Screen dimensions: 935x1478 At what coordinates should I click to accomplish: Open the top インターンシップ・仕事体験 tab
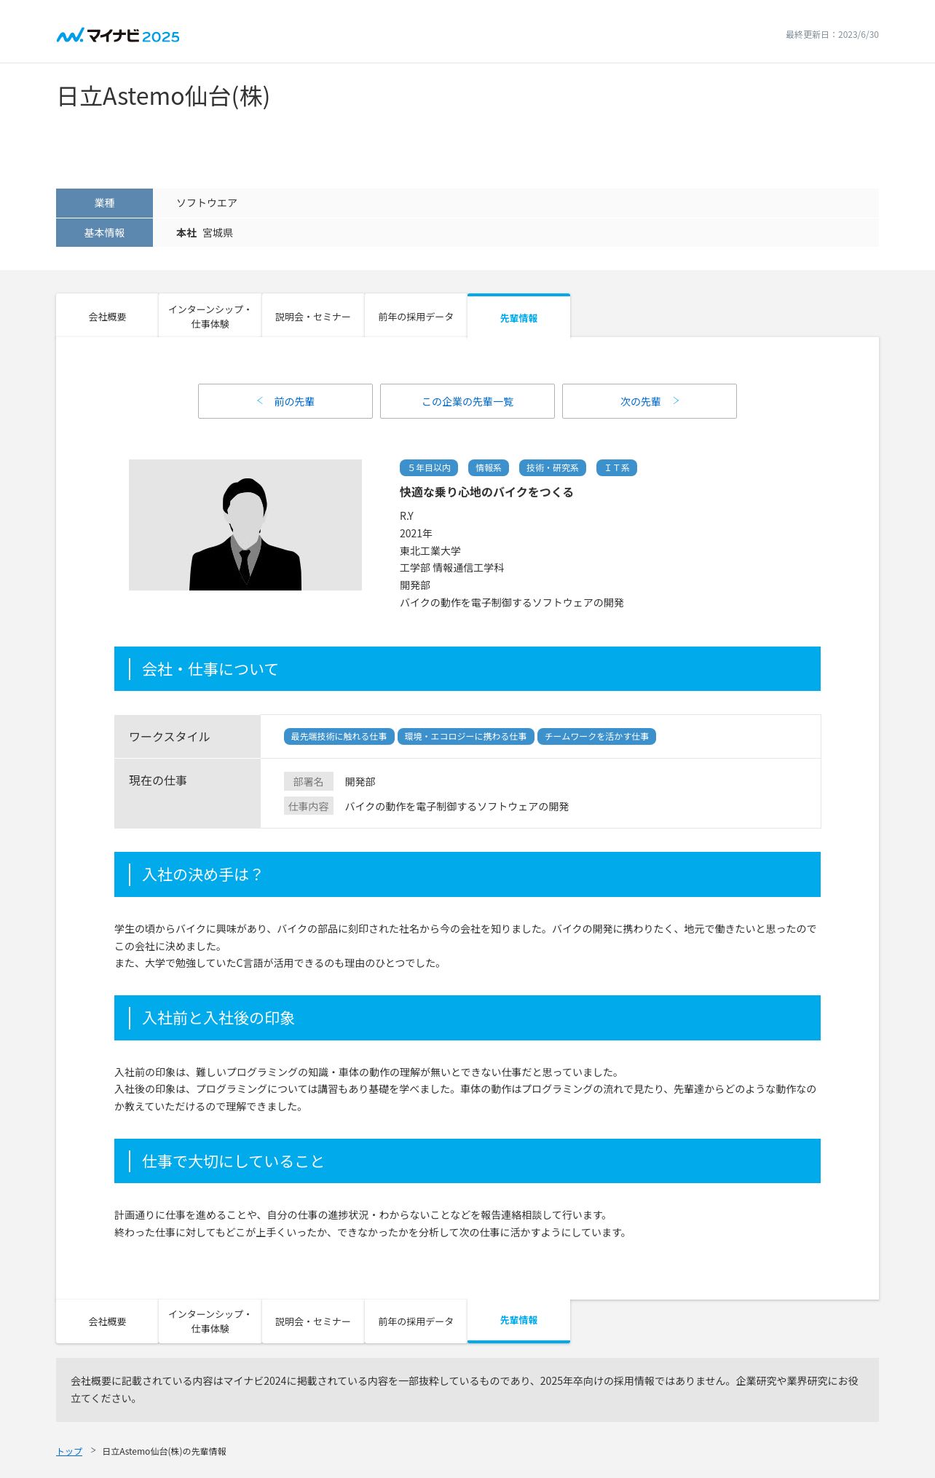pos(210,317)
